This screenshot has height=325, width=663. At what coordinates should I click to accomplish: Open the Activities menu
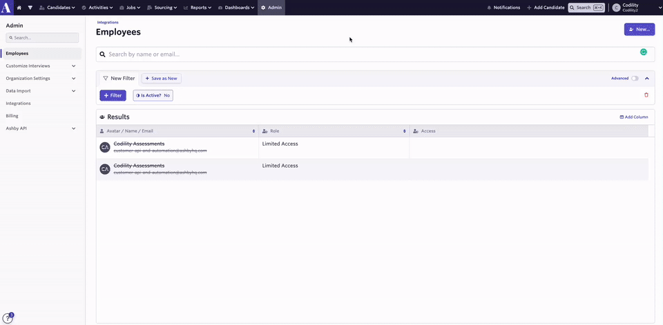click(x=97, y=8)
